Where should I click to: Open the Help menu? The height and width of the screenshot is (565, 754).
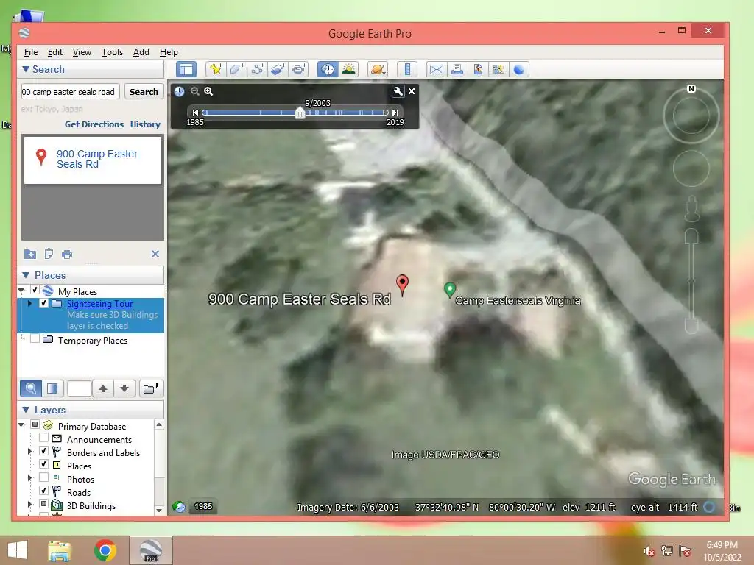[x=169, y=52]
